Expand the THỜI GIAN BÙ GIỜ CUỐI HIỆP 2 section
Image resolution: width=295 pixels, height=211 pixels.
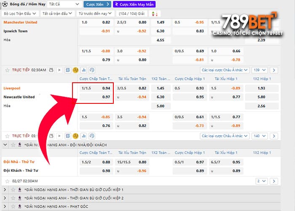coord(5,198)
